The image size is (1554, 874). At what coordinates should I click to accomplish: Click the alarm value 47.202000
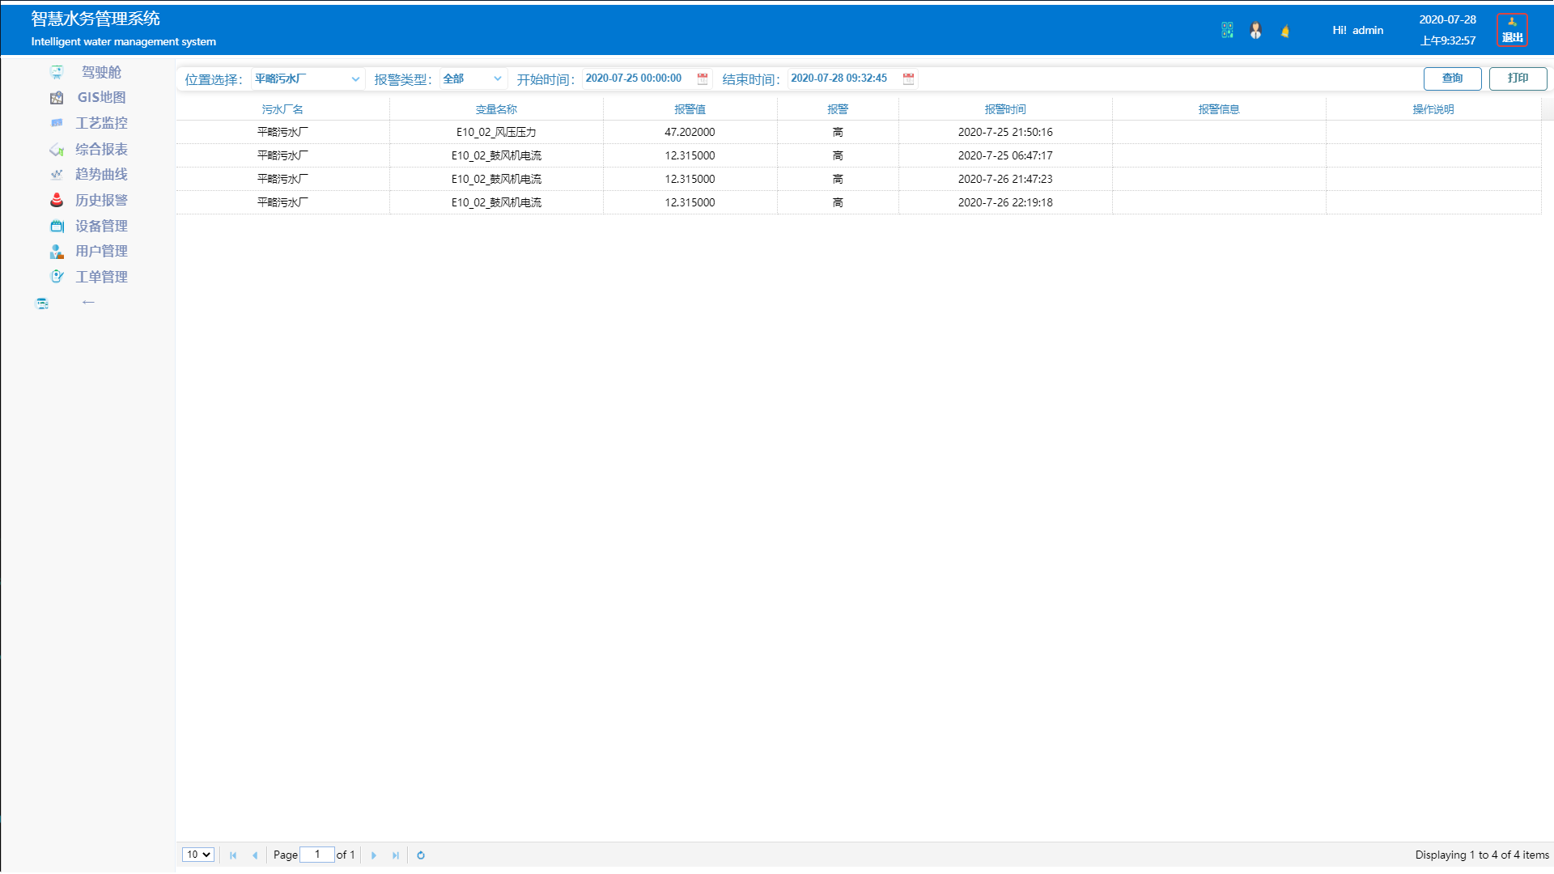coord(690,132)
